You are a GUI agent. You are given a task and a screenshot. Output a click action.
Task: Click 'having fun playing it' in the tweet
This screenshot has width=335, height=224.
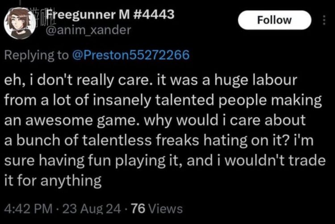110,161
